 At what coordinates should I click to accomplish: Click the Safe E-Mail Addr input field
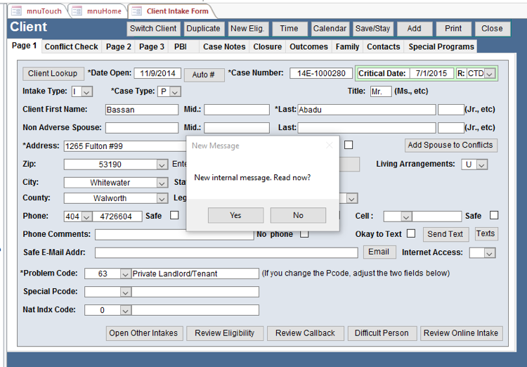coord(226,253)
